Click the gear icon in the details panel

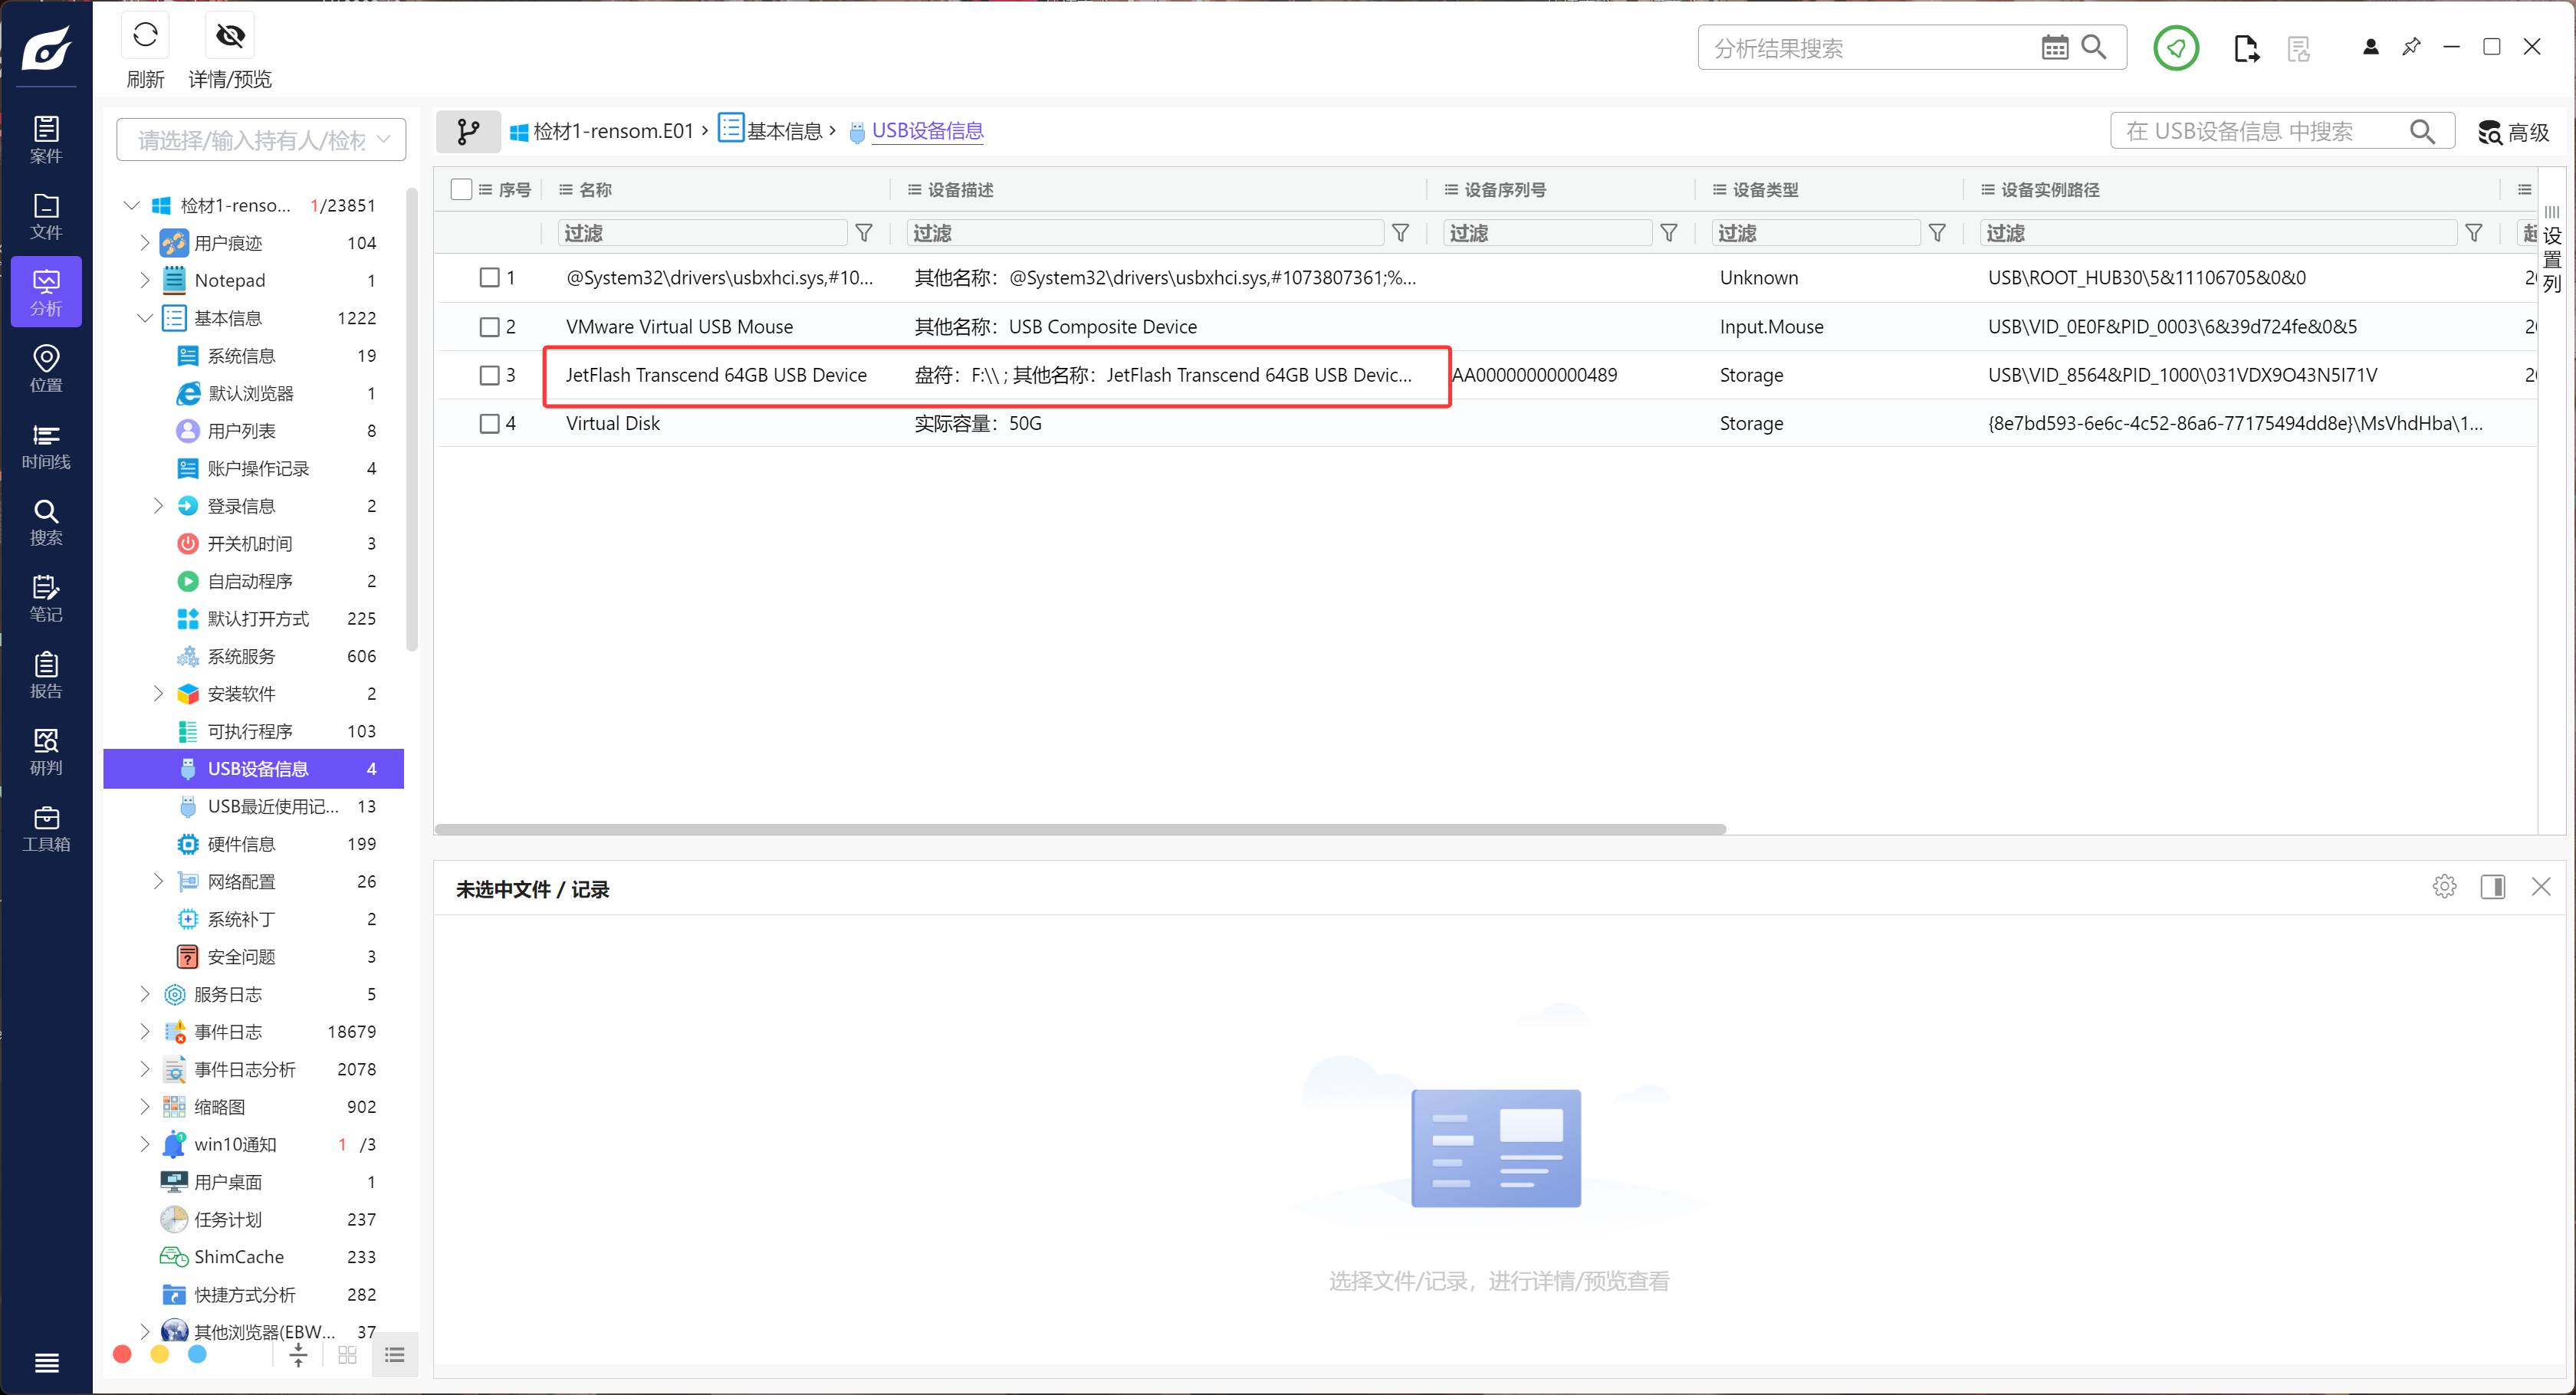(x=2444, y=886)
